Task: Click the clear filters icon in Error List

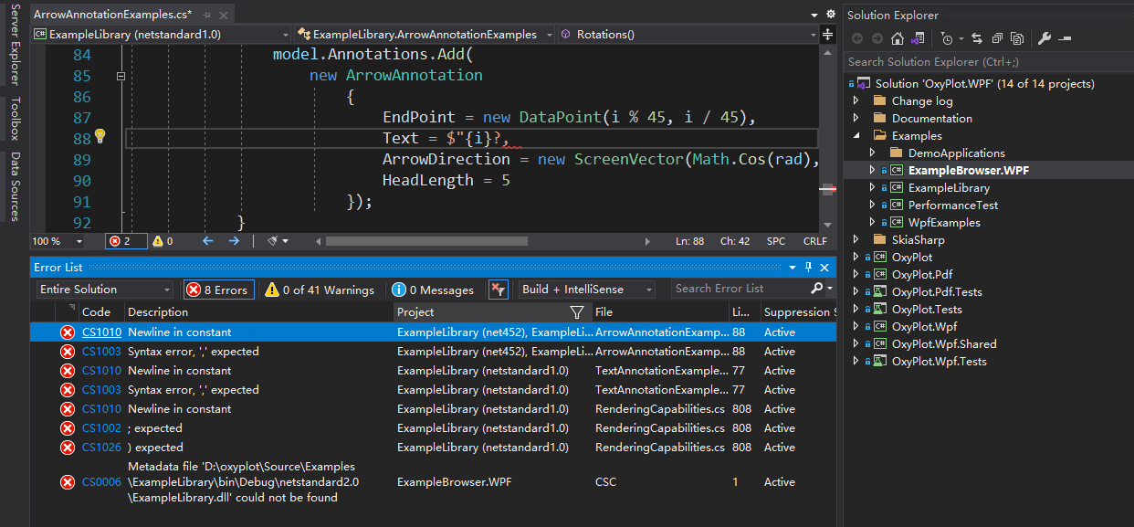Action: 499,290
